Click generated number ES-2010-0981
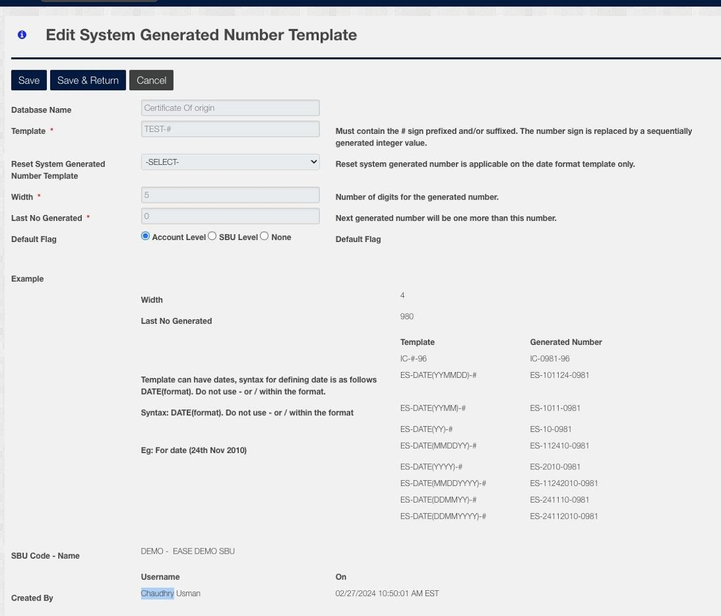The width and height of the screenshot is (721, 616). tap(555, 467)
